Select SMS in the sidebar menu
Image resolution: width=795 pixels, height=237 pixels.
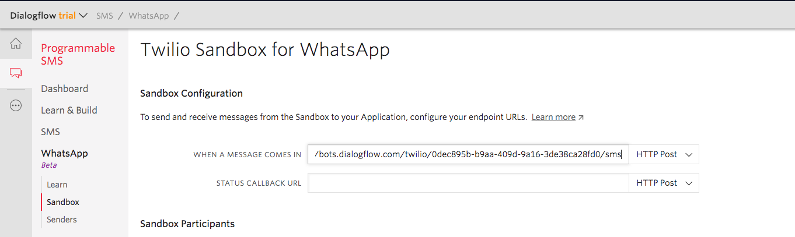pos(50,132)
